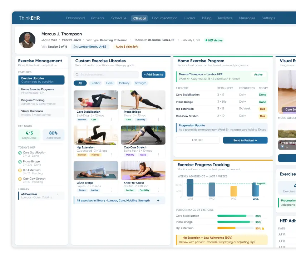Open the three-dot menu on Cat-Cow Stretch card
The image size is (296, 259).
158,155
